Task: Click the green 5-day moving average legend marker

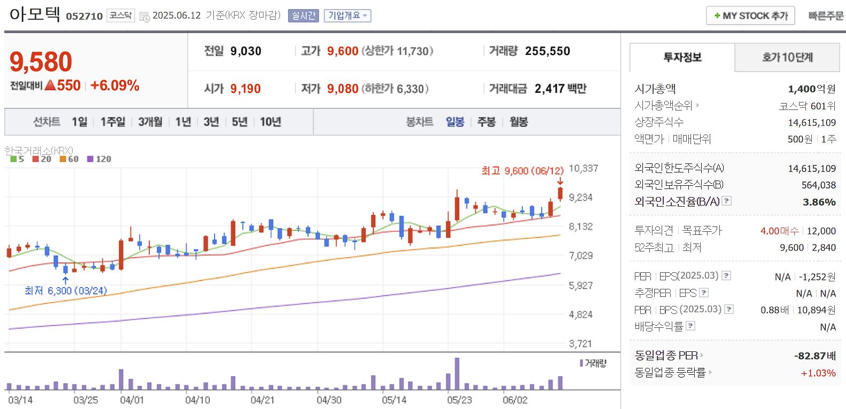Action: click(13, 159)
